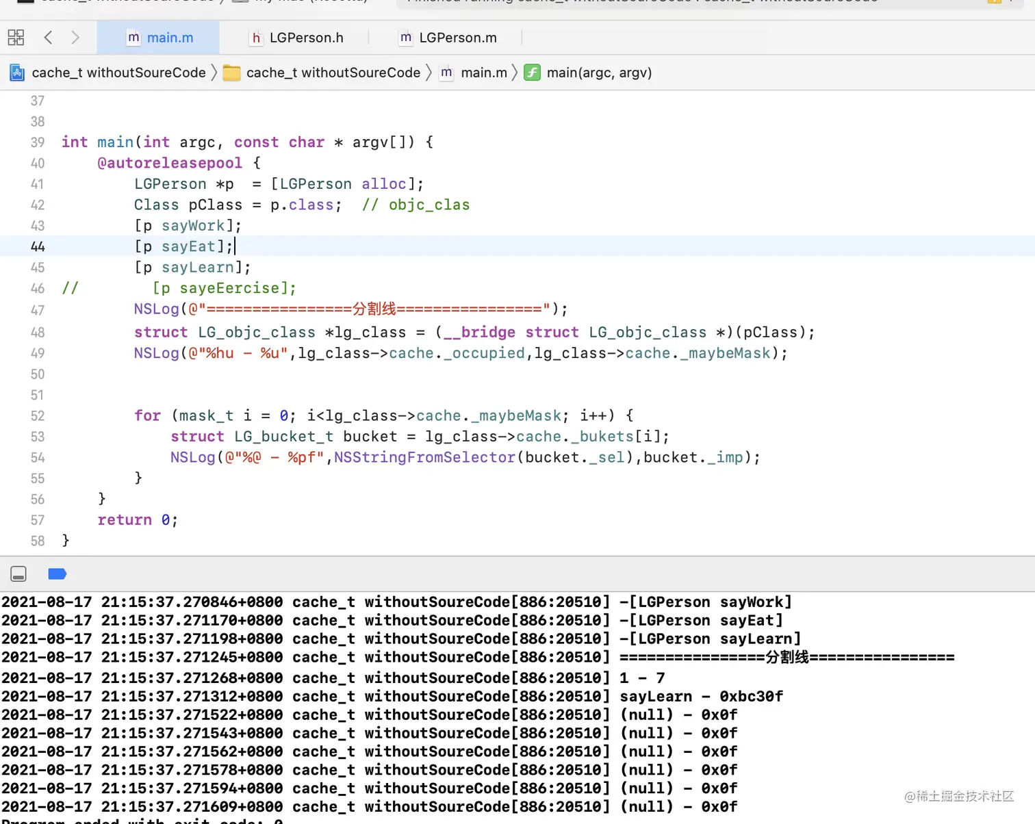Image resolution: width=1035 pixels, height=824 pixels.
Task: Click line number 39 in the gutter
Action: click(38, 142)
